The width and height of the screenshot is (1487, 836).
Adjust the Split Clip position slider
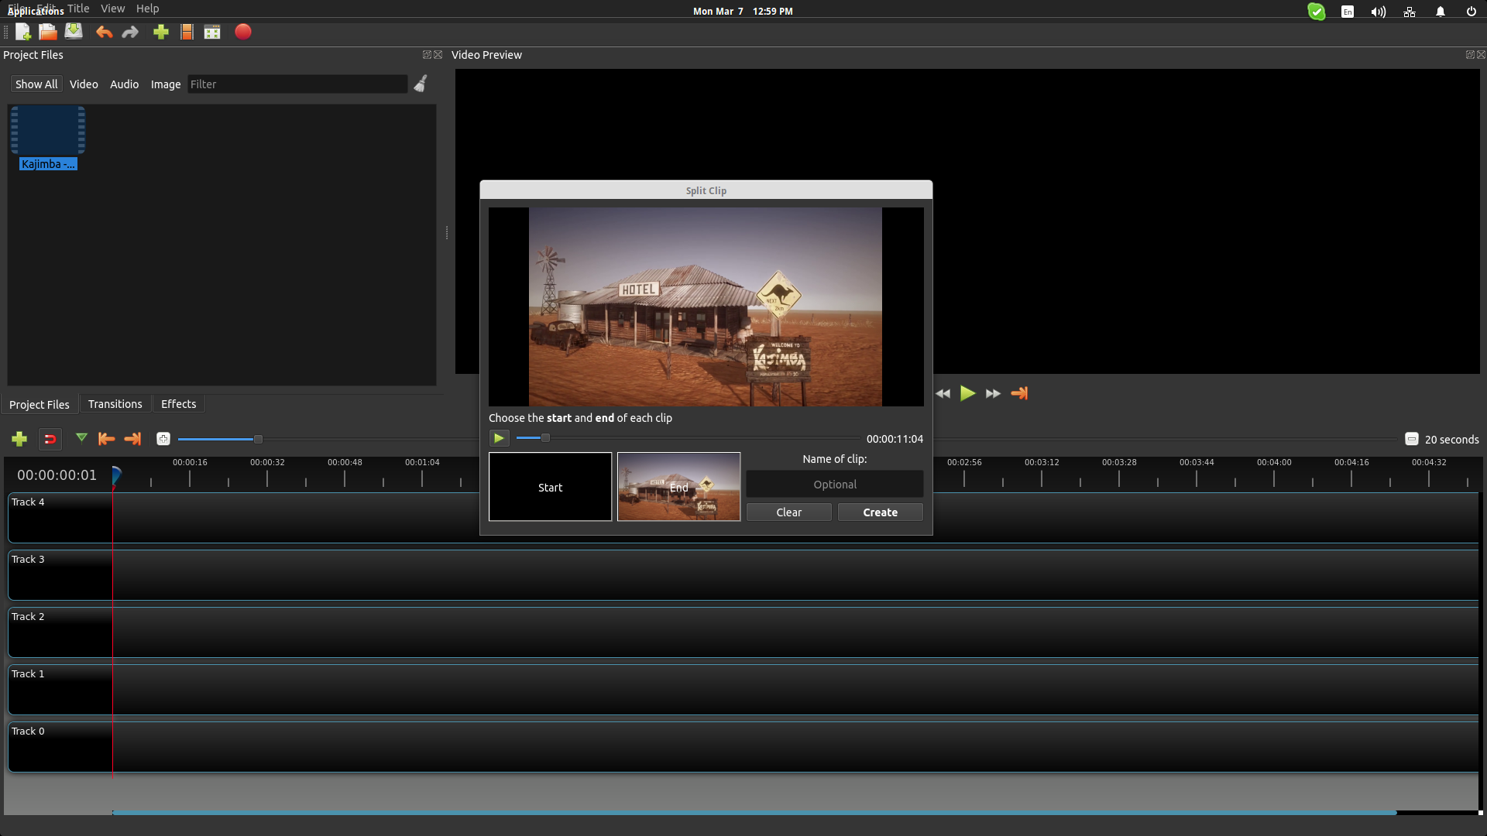click(545, 438)
